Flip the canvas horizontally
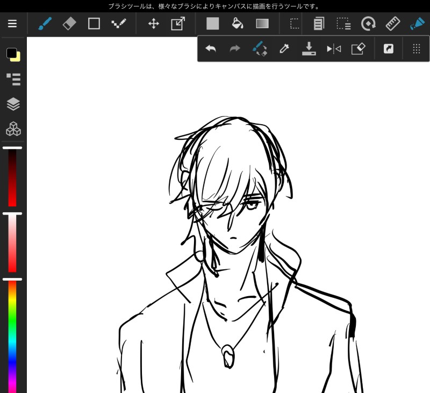430x393 pixels. (334, 49)
